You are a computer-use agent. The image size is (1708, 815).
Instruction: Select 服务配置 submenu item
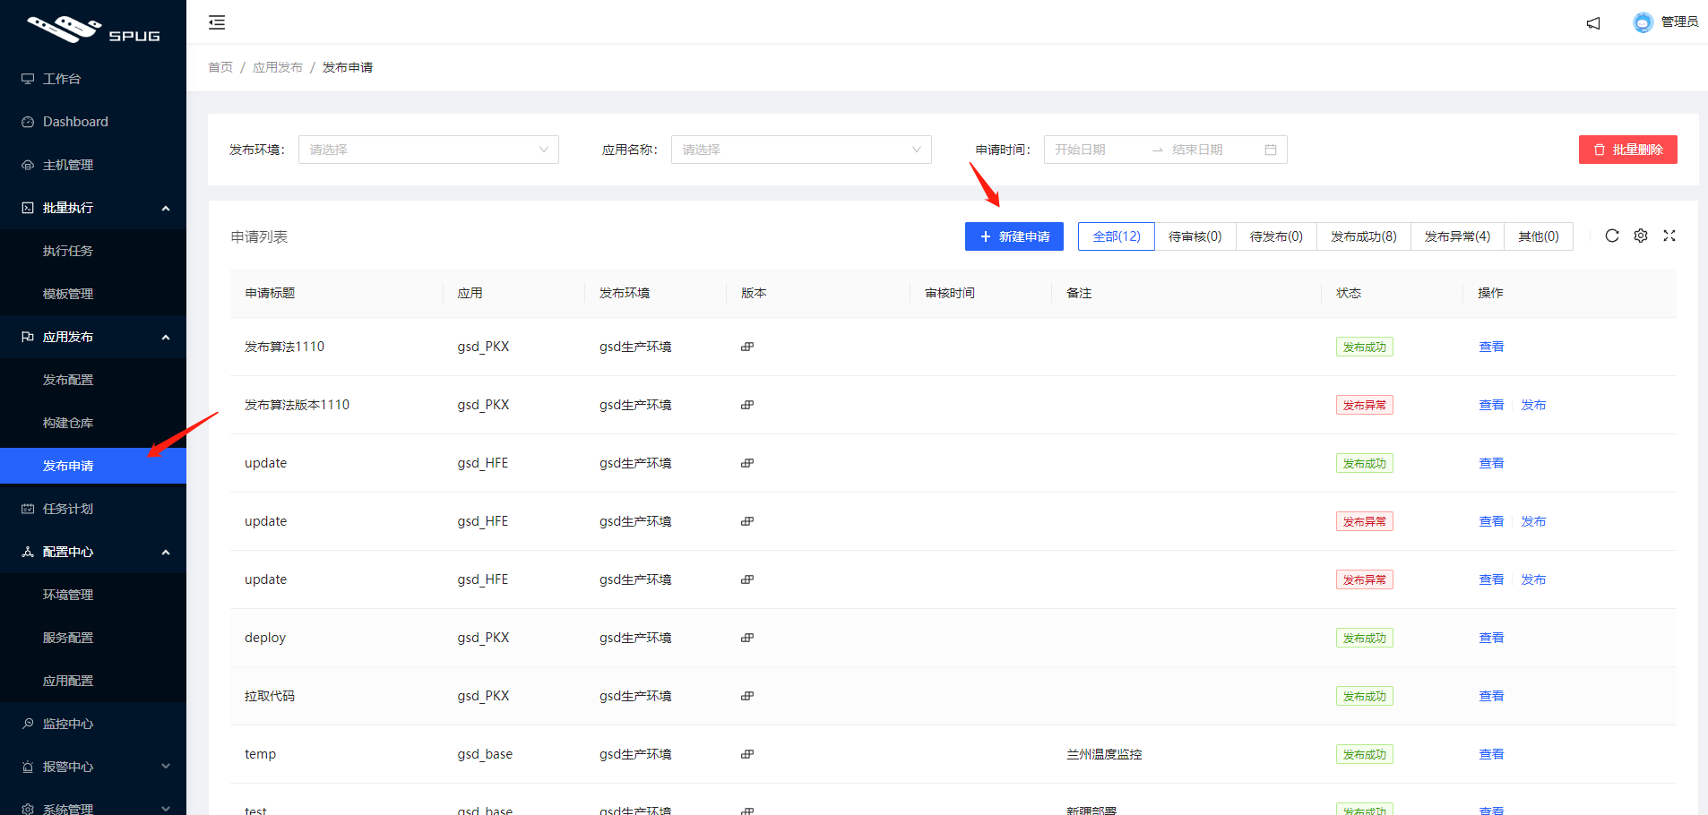93,638
